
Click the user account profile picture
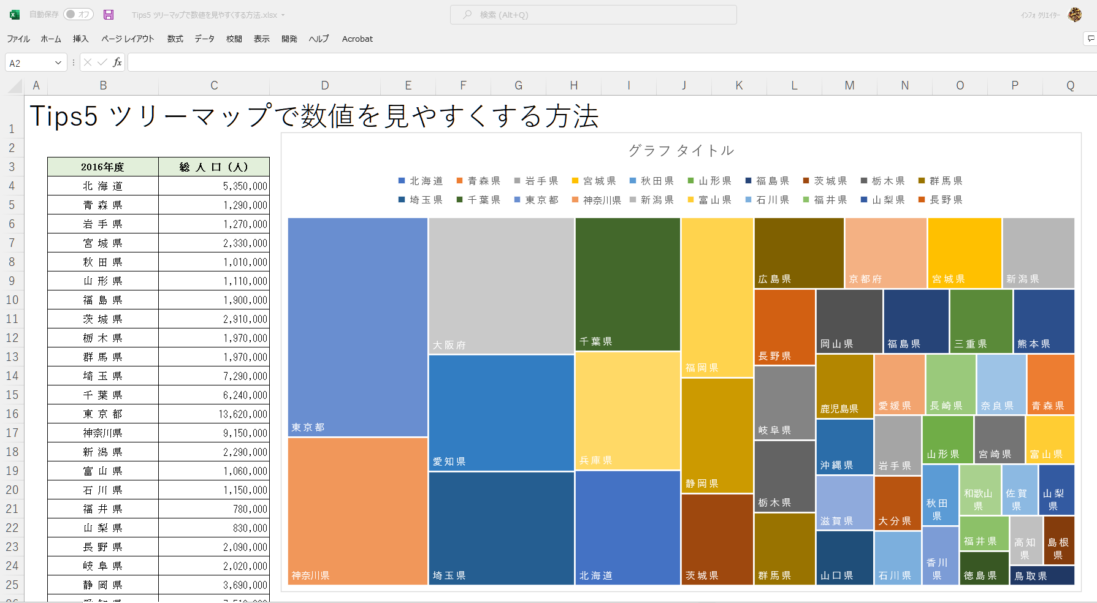pos(1075,15)
